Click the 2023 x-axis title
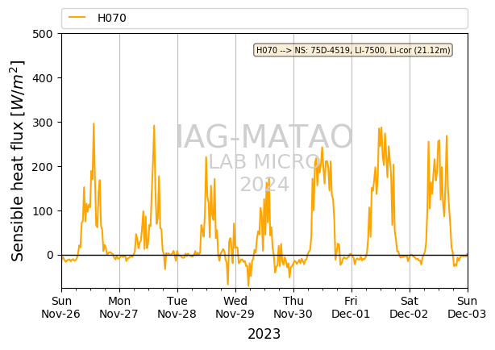 264,334
